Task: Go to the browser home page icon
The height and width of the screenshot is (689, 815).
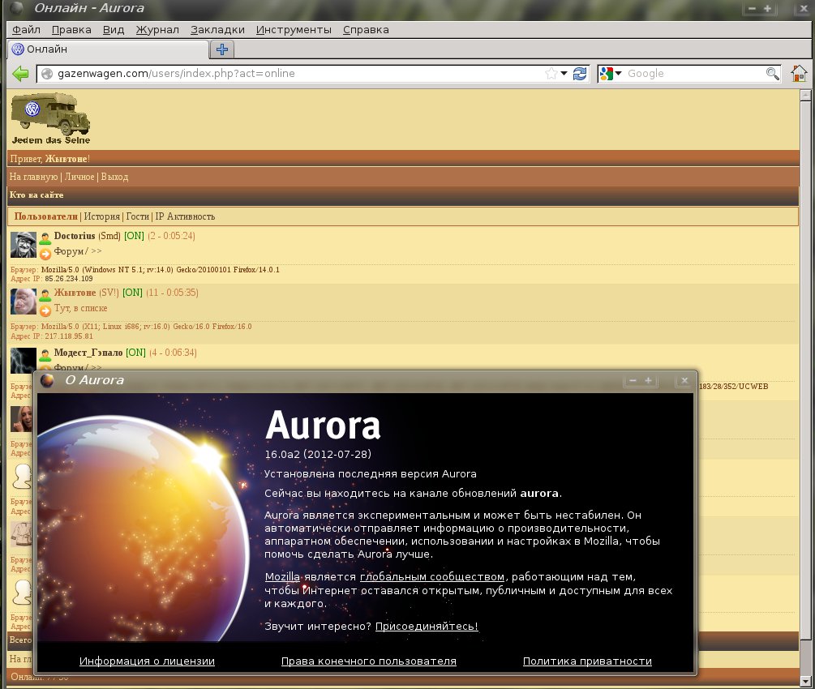Action: pos(799,73)
